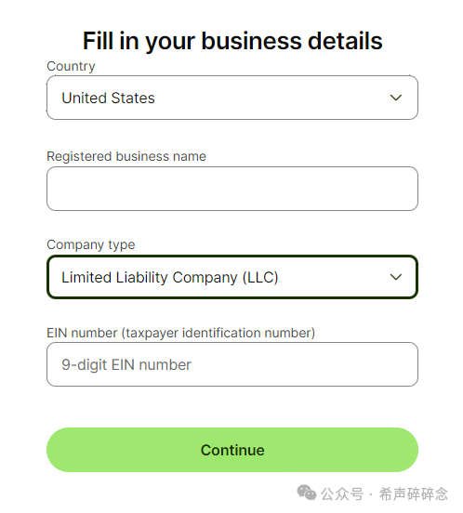Click the Country field label

point(71,66)
